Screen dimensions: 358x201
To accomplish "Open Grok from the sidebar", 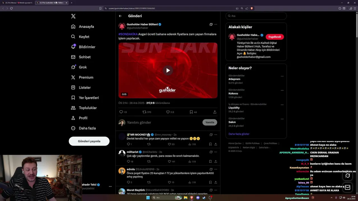I will (79, 67).
